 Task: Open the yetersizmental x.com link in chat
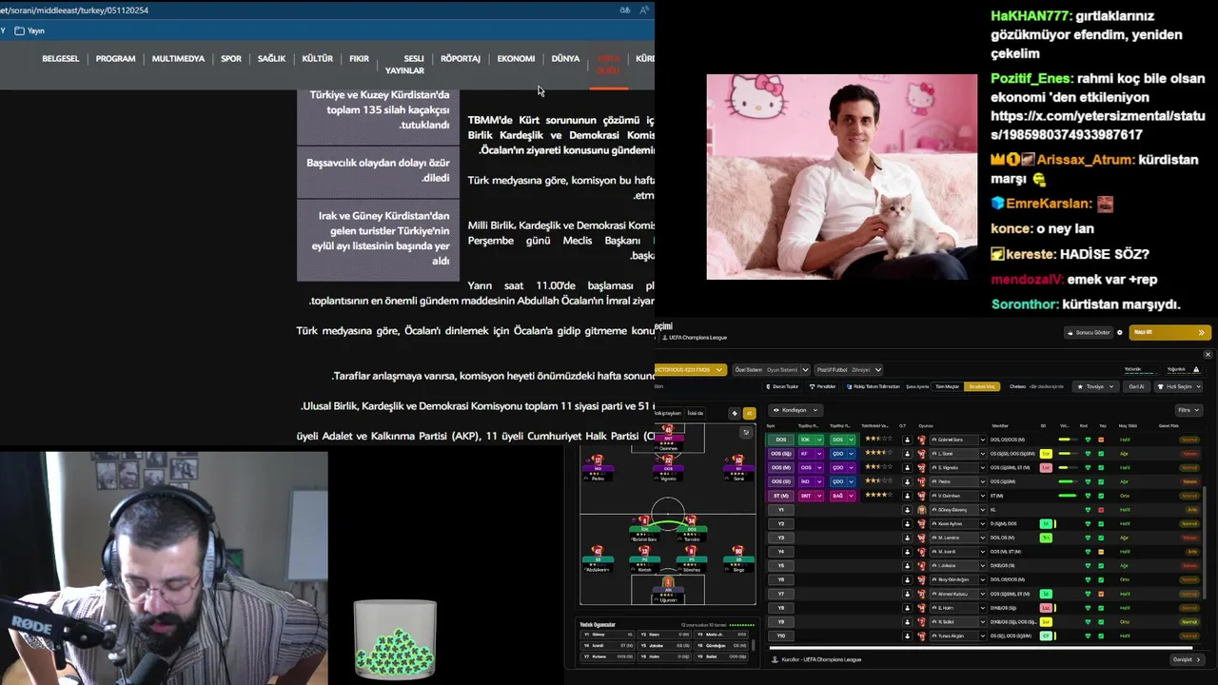1097,125
